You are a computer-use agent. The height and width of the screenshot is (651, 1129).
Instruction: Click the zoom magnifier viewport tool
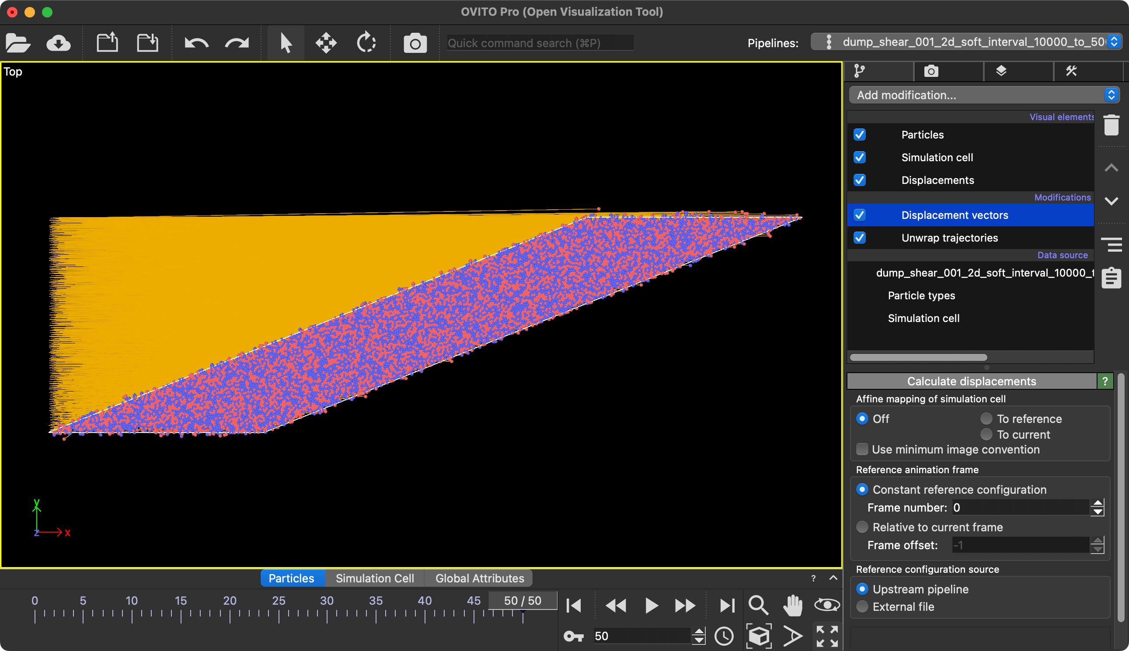coord(758,606)
